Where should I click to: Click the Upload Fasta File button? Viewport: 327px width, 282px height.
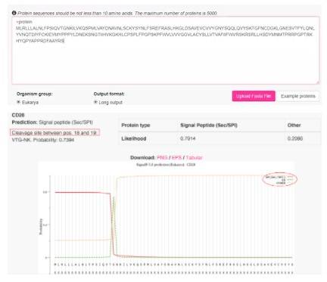point(254,96)
